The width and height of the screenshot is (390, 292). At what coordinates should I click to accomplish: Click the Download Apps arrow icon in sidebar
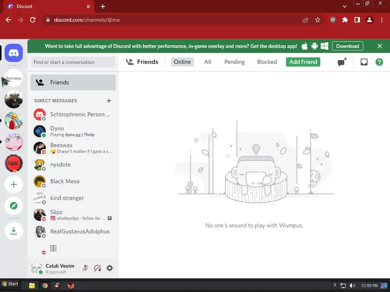click(x=14, y=231)
